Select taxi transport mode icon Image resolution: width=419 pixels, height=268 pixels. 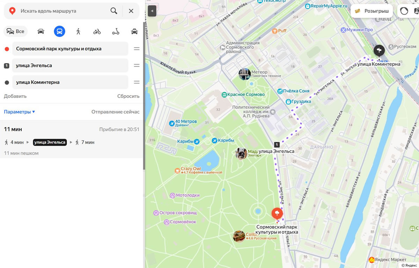pos(134,31)
